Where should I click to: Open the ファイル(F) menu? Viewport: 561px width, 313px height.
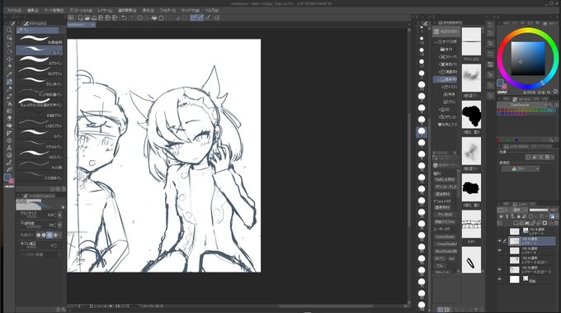(x=15, y=11)
